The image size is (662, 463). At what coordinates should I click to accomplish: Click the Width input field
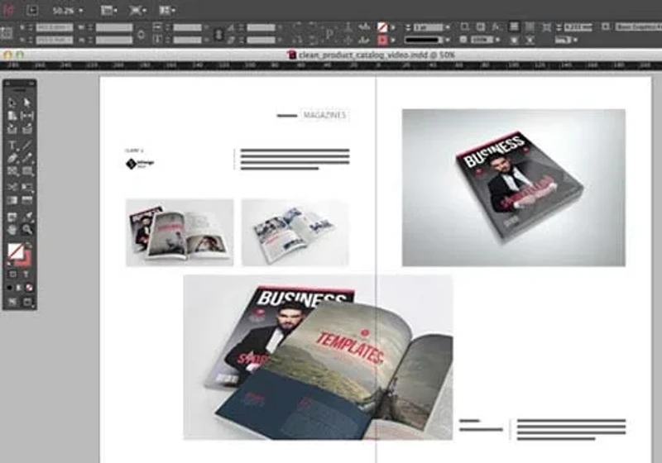(114, 27)
